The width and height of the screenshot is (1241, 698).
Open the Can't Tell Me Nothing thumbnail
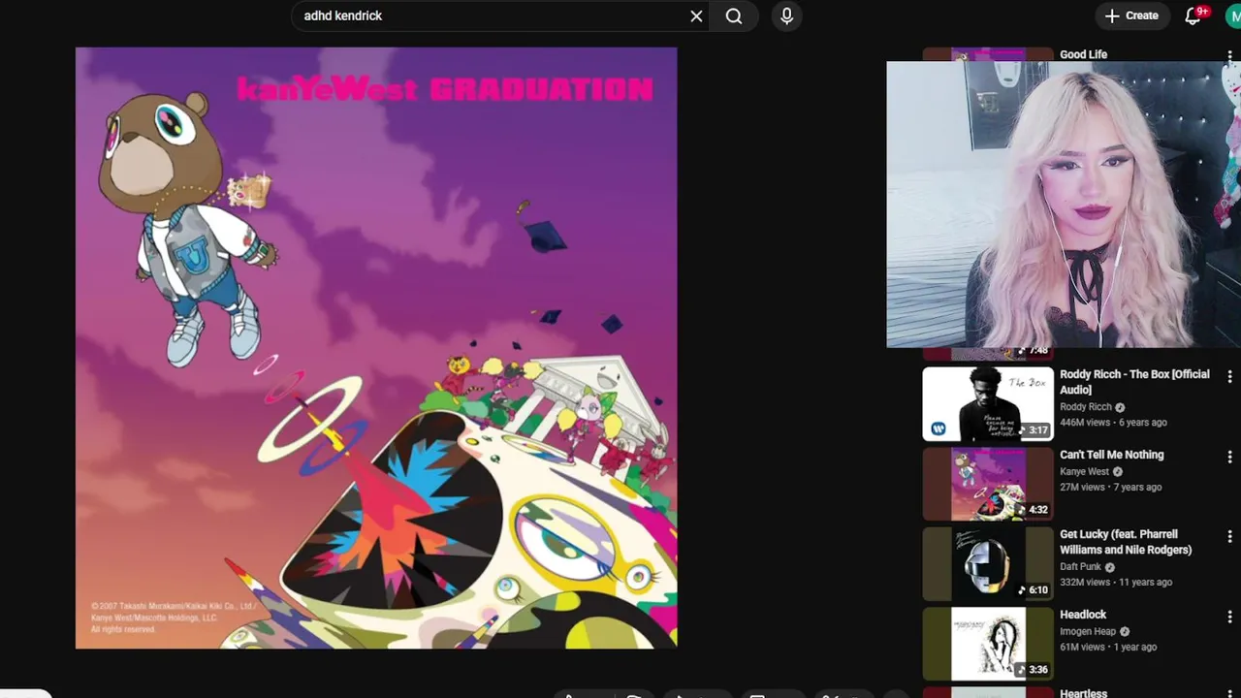point(988,484)
